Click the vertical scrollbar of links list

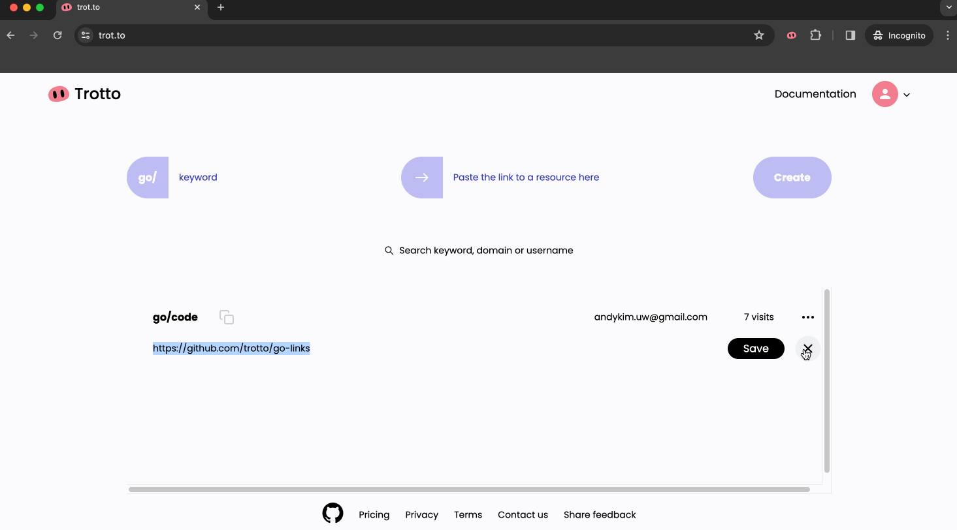point(827,381)
